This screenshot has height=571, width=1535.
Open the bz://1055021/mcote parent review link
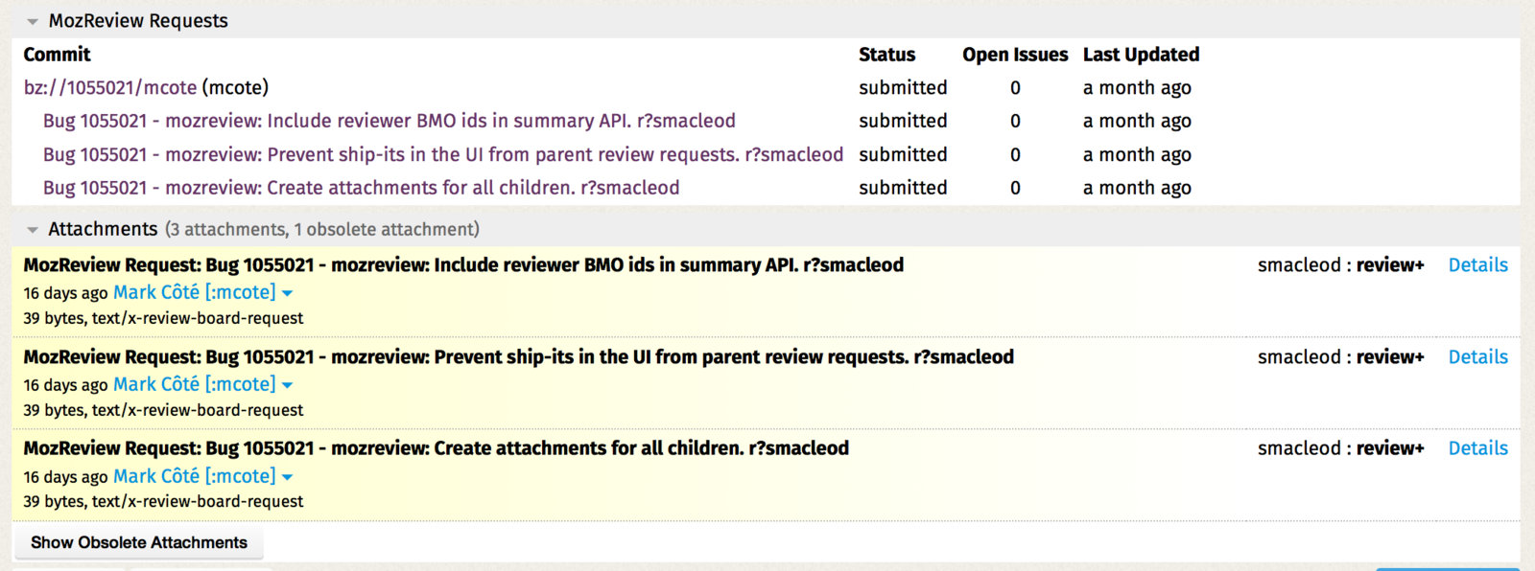(110, 87)
